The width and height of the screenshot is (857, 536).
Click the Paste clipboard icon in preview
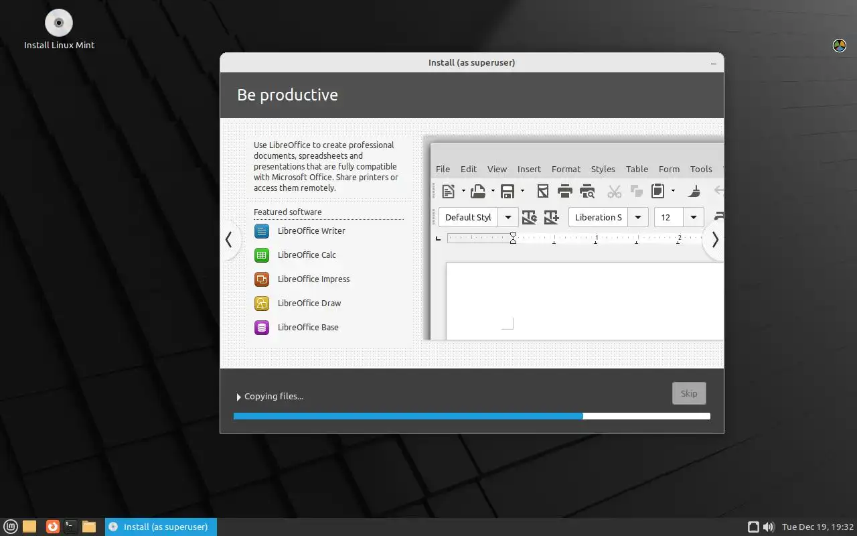(658, 192)
